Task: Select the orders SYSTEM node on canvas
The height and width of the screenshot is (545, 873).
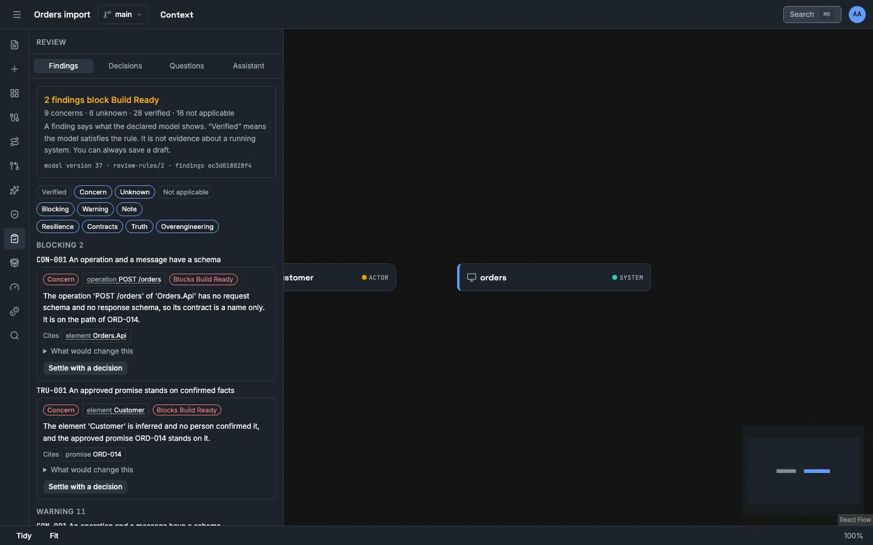Action: tap(554, 277)
